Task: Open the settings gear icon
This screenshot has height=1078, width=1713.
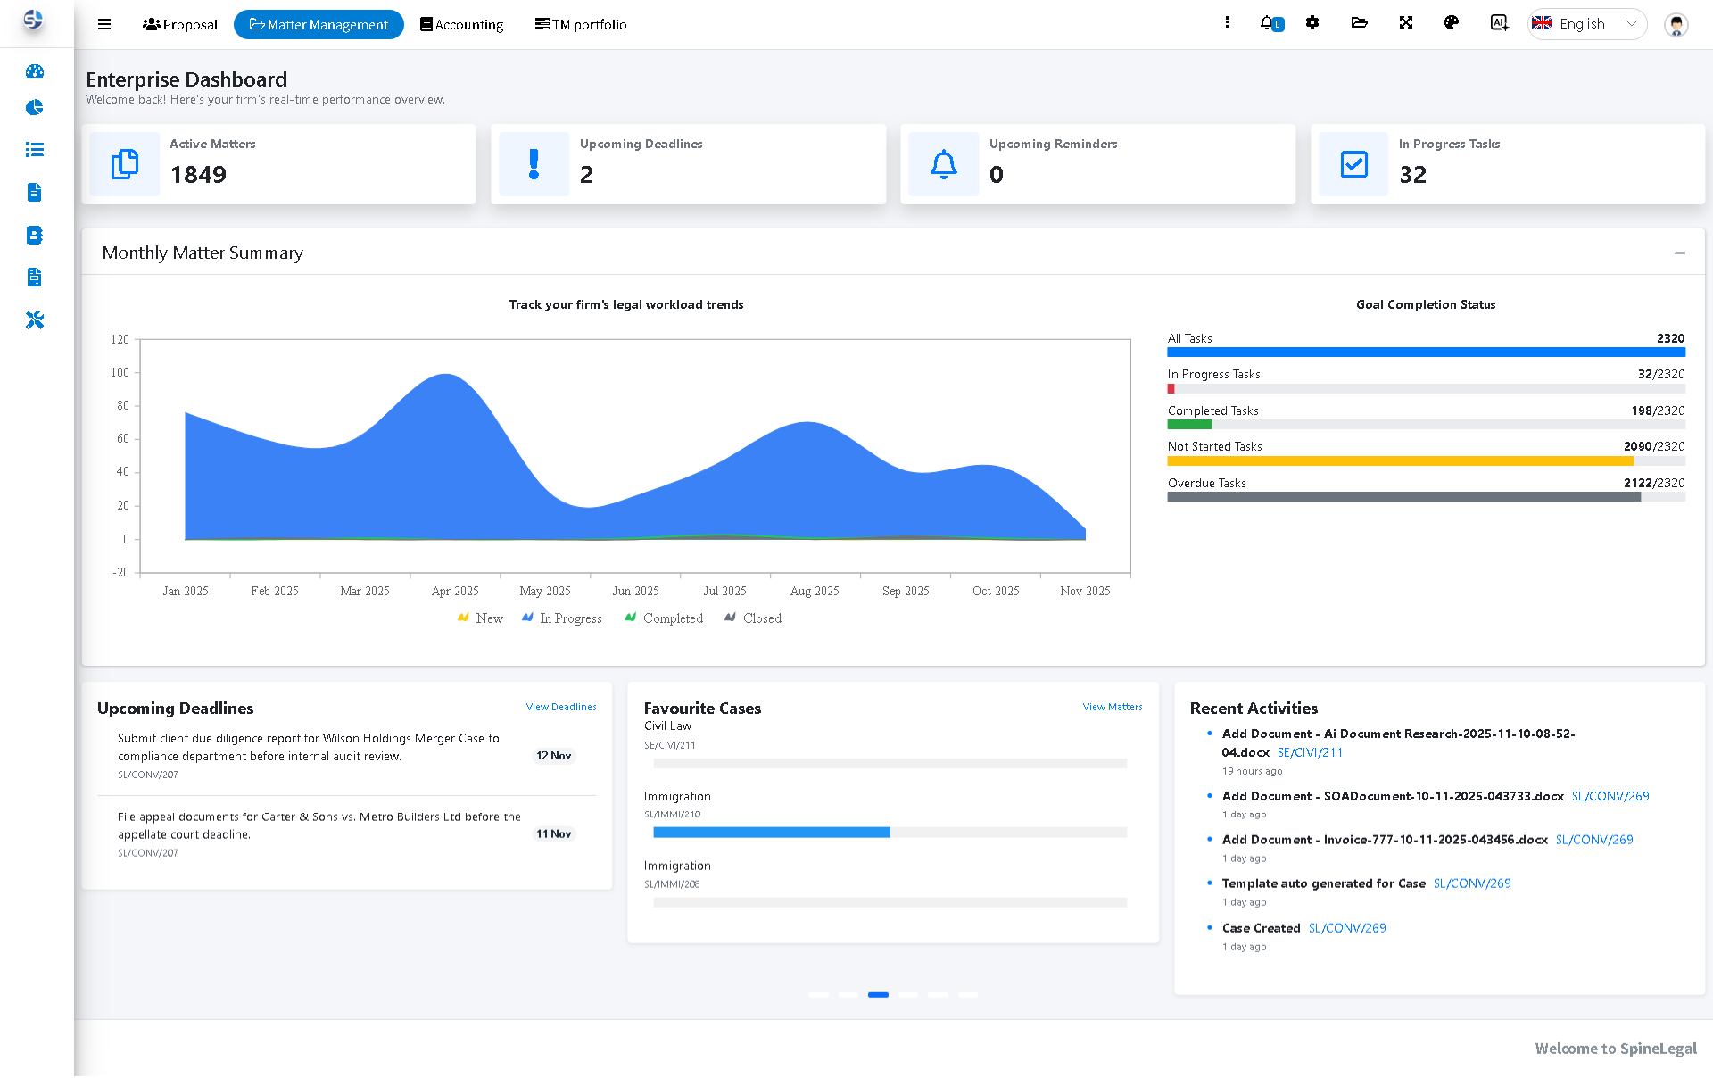Action: (x=1312, y=22)
